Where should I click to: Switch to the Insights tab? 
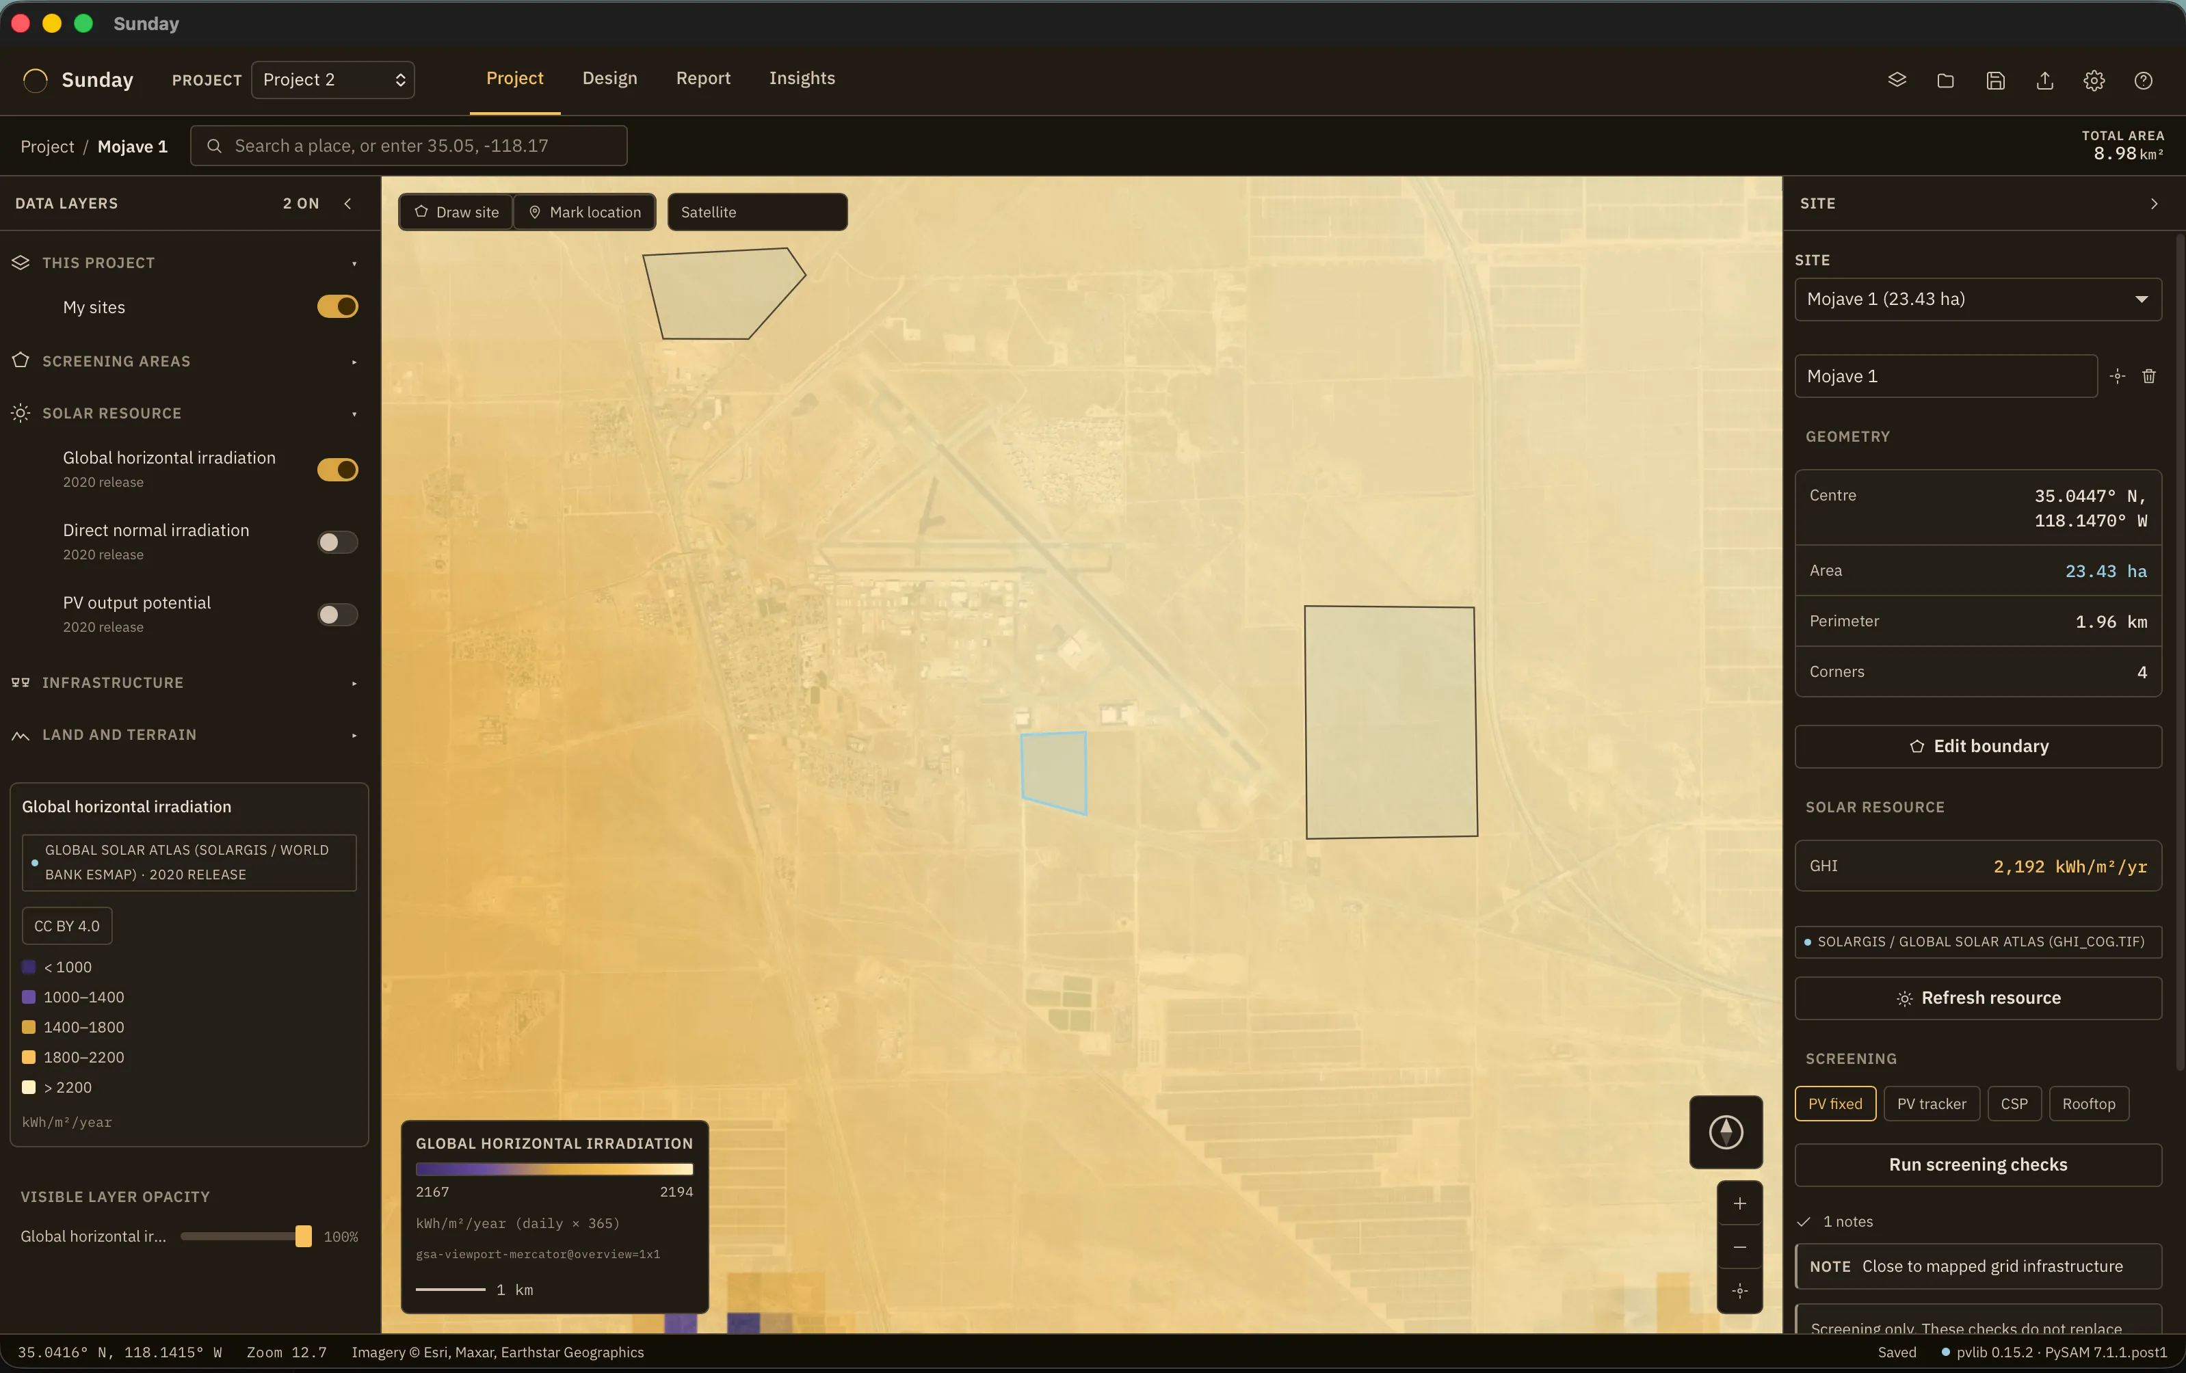pos(802,78)
